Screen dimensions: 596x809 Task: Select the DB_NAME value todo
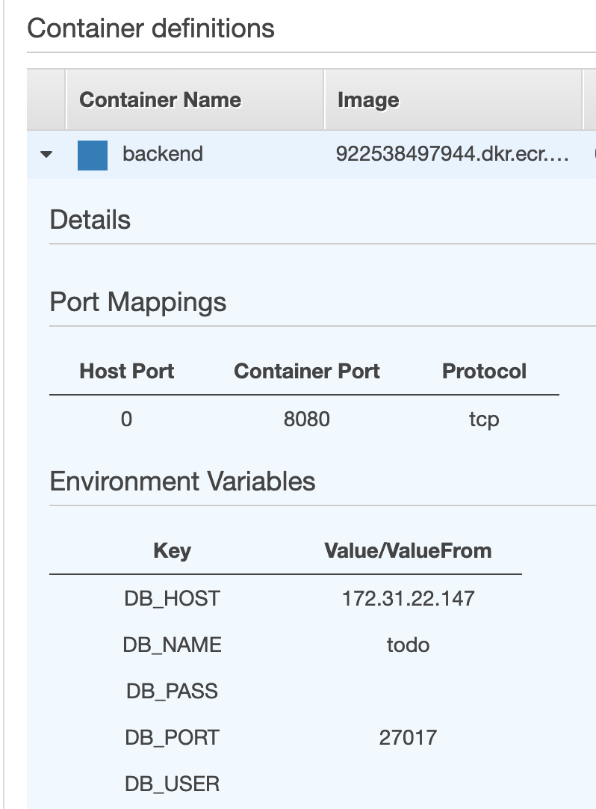[408, 645]
